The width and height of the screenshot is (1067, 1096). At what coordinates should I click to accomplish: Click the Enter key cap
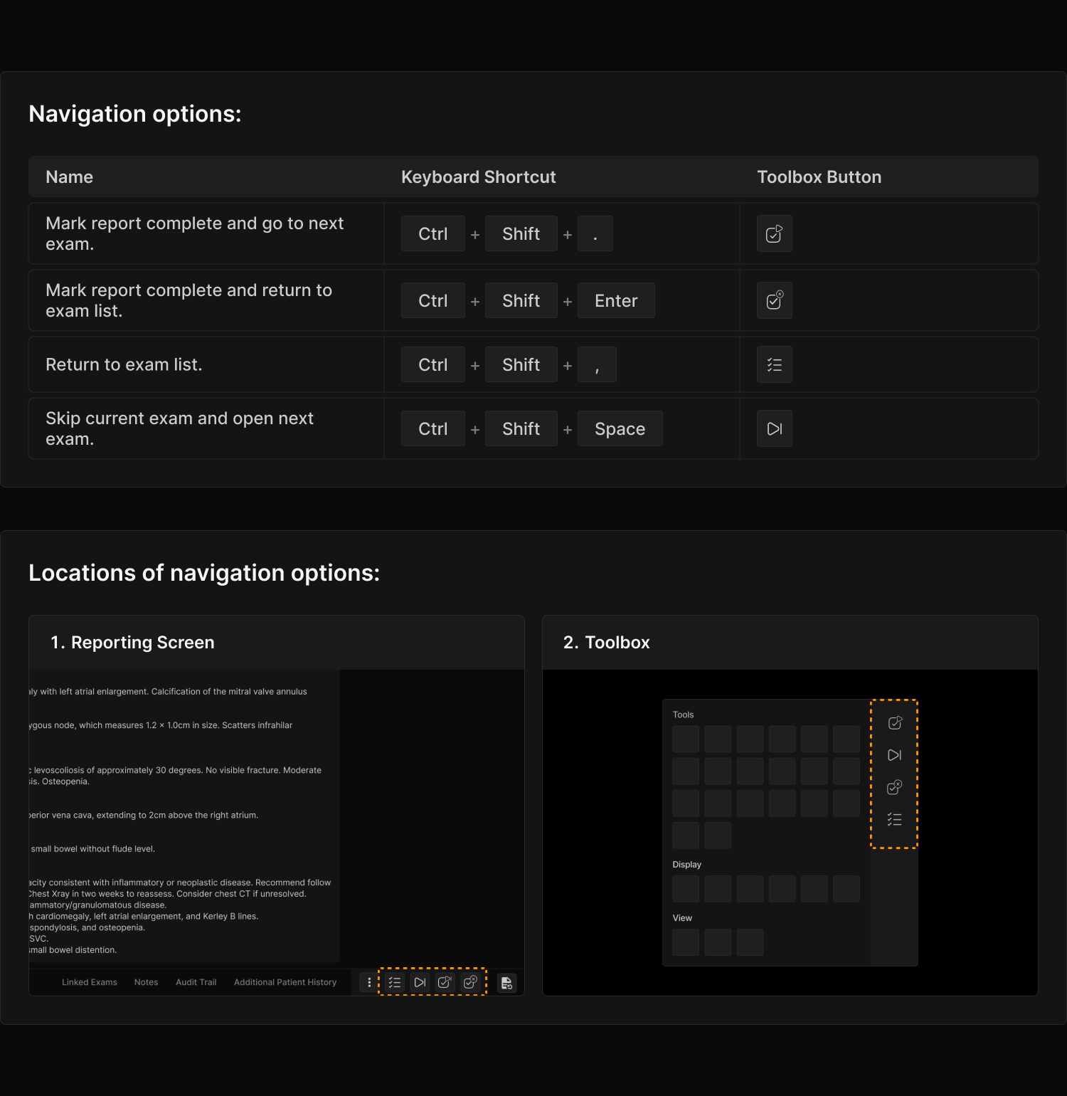[616, 300]
